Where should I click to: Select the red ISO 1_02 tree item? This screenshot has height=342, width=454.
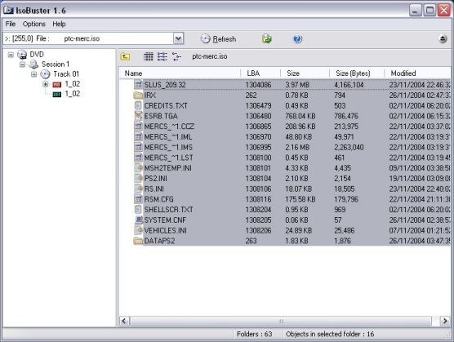pyautogui.click(x=73, y=84)
